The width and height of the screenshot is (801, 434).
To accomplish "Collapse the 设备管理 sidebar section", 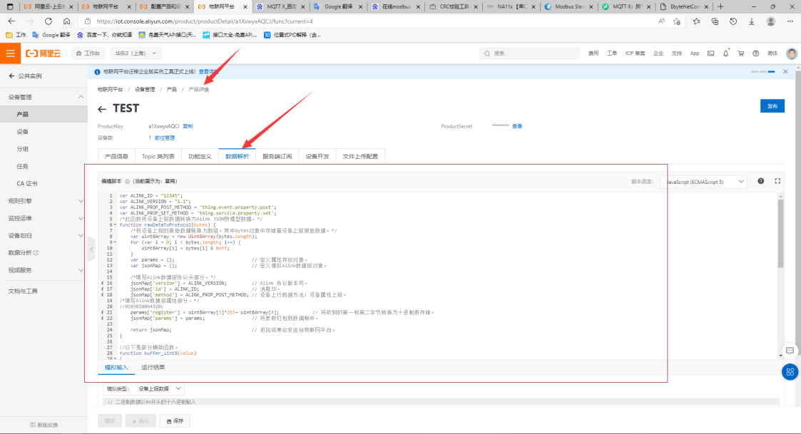I will (x=81, y=97).
